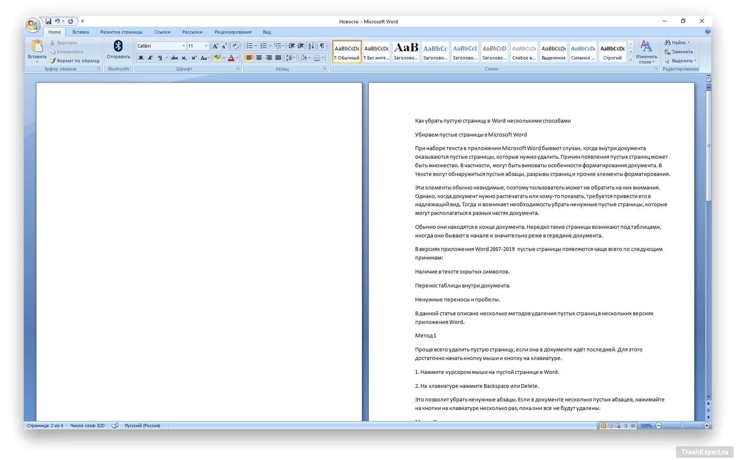
Task: Open the Word Help question mark
Action: (x=708, y=32)
